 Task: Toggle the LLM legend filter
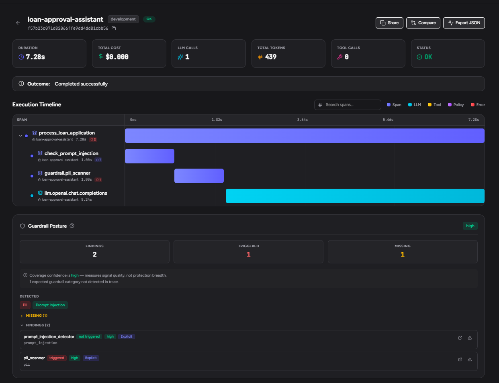point(415,105)
